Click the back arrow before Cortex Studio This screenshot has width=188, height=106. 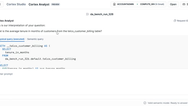point(0,4)
